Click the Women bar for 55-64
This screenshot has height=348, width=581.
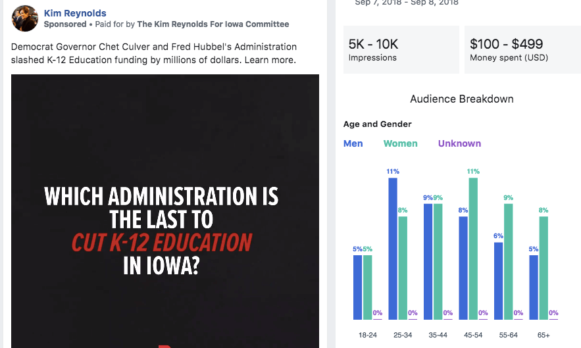[x=508, y=261]
